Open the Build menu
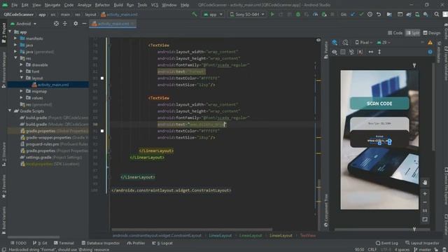 click(x=118, y=5)
